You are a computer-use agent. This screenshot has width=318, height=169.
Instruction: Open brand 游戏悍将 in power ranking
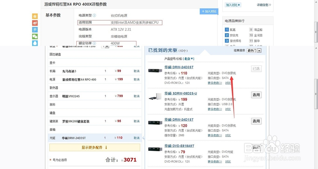click(235, 41)
